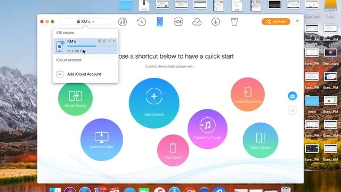Choose Add iCloud Account

tap(84, 74)
